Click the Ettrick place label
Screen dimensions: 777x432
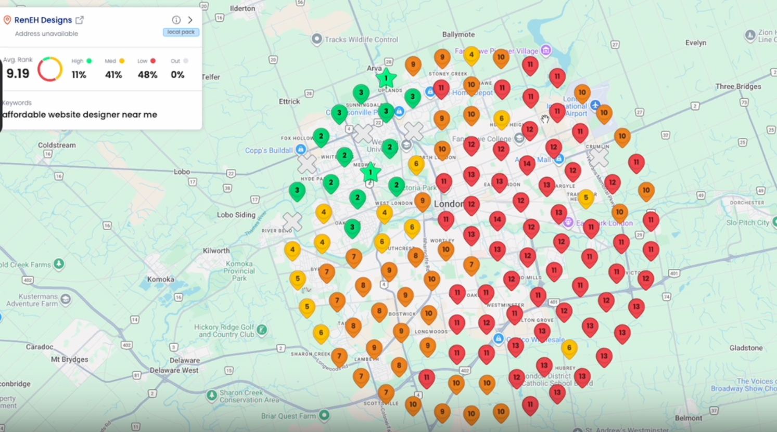click(x=289, y=102)
